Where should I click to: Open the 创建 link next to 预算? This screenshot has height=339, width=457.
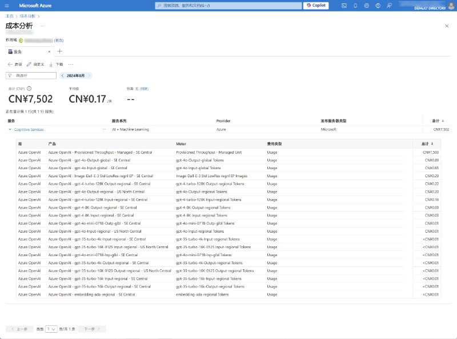(143, 89)
